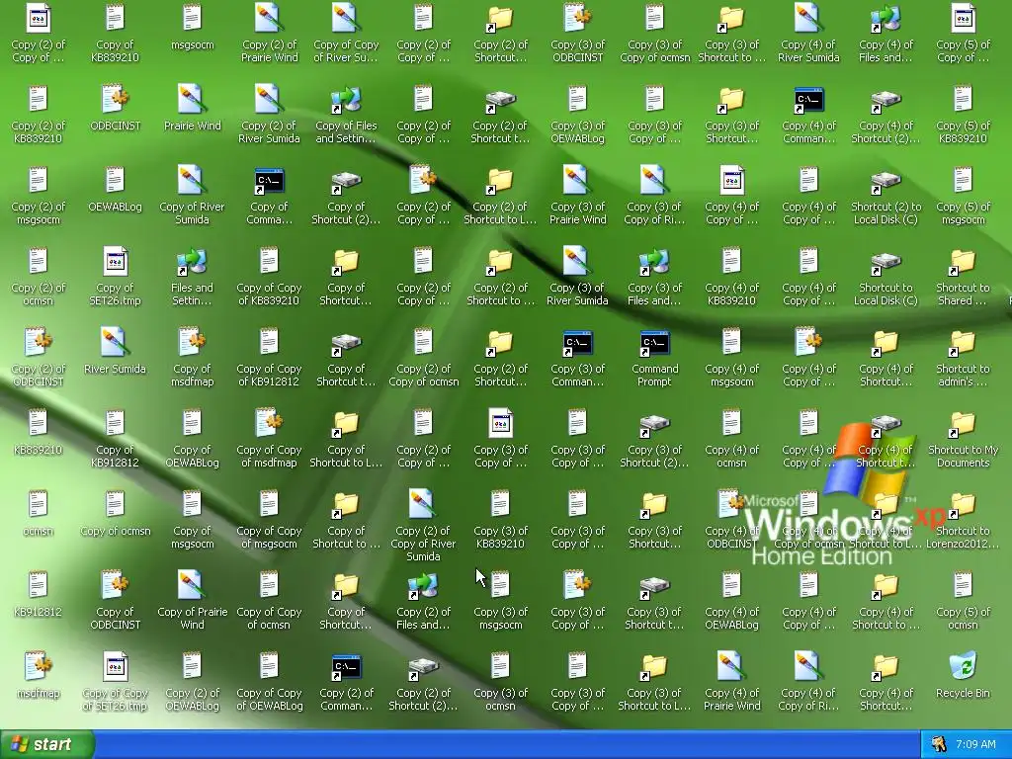Select the River Sumida image file
The width and height of the screenshot is (1012, 759).
coord(115,343)
